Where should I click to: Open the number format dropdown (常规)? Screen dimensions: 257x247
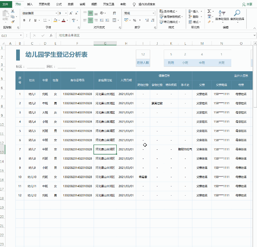(x=153, y=13)
